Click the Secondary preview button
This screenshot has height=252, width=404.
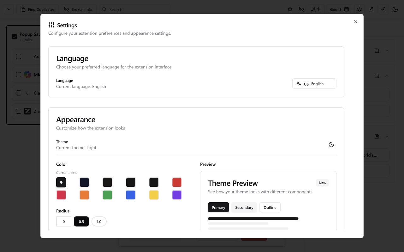pos(244,207)
